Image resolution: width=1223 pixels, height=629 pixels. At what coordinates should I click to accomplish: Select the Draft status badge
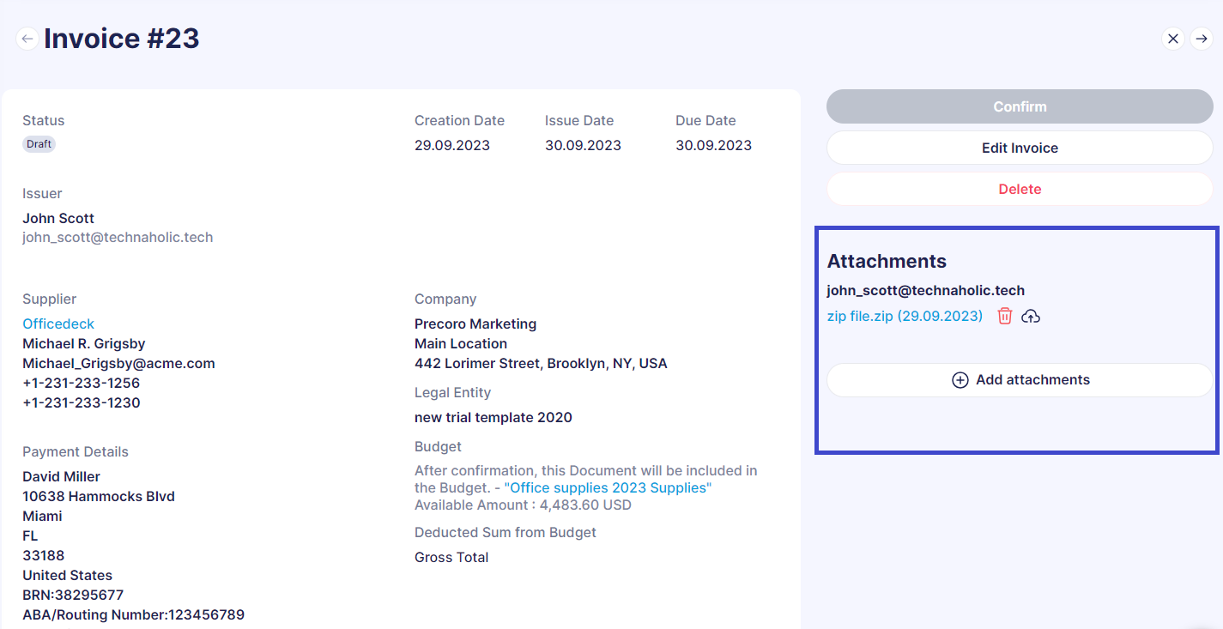pyautogui.click(x=39, y=144)
